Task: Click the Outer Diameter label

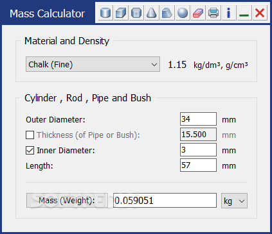Action: [55, 120]
